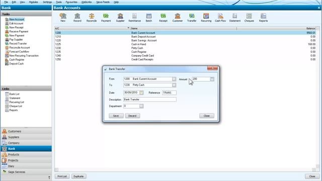The width and height of the screenshot is (322, 181).
Task: Select Edit Account task
Action: (16, 24)
